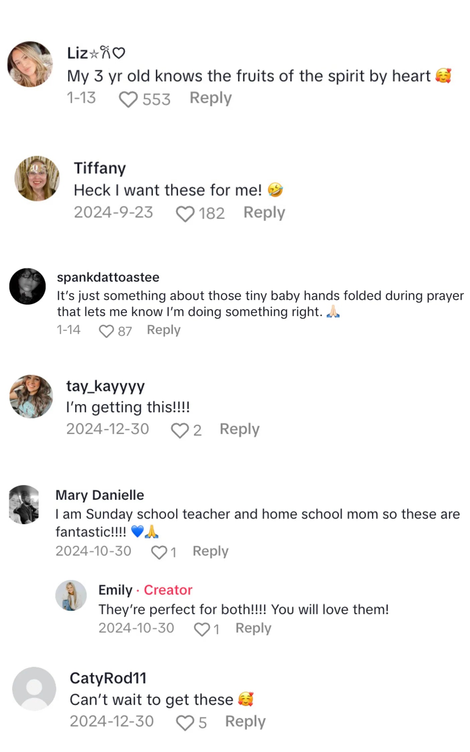Image resolution: width=470 pixels, height=752 pixels.
Task: Tap the heart on Tiffany's comment
Action: [x=185, y=214]
